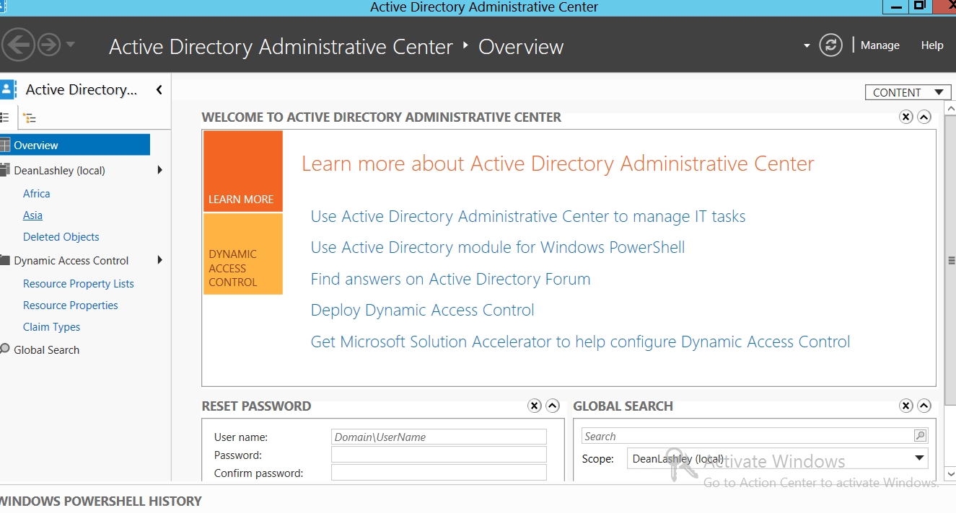Click the User name input field

pyautogui.click(x=439, y=437)
